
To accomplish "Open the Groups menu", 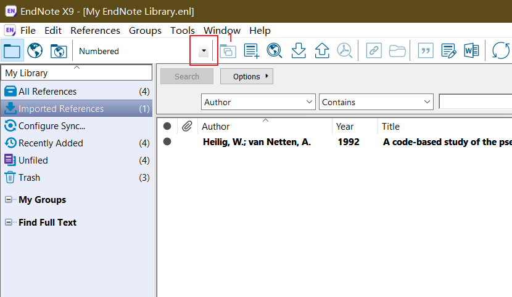I will tap(145, 31).
